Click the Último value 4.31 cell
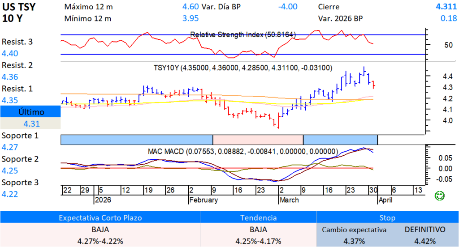Screen dimensions: 459x247 click(x=30, y=123)
